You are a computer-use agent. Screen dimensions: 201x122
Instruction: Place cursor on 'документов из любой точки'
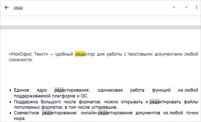tap(167, 113)
